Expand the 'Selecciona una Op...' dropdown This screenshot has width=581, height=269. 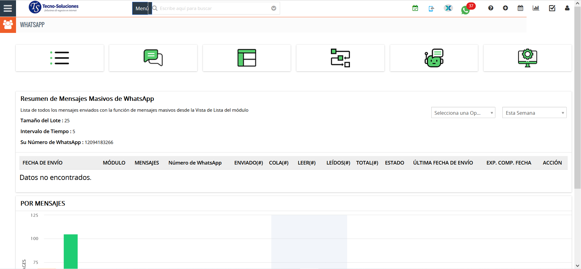pyautogui.click(x=463, y=113)
